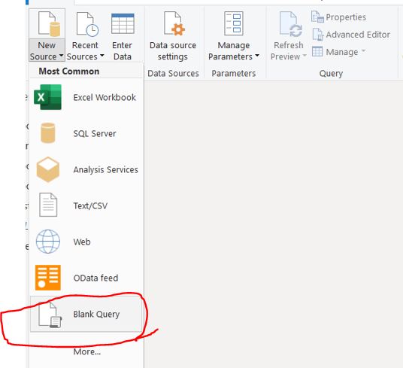Screen dimensions: 403x368
Task: Select the Web globe icon
Action: tap(48, 242)
